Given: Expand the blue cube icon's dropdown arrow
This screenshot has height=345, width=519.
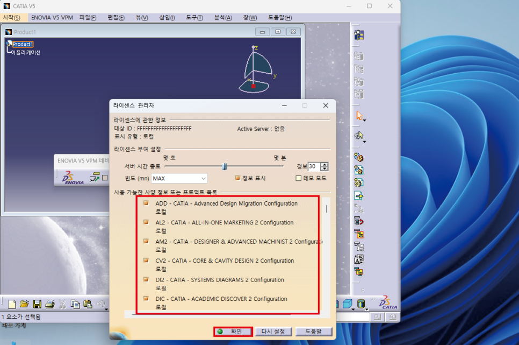Looking at the screenshot, I should 353,309.
